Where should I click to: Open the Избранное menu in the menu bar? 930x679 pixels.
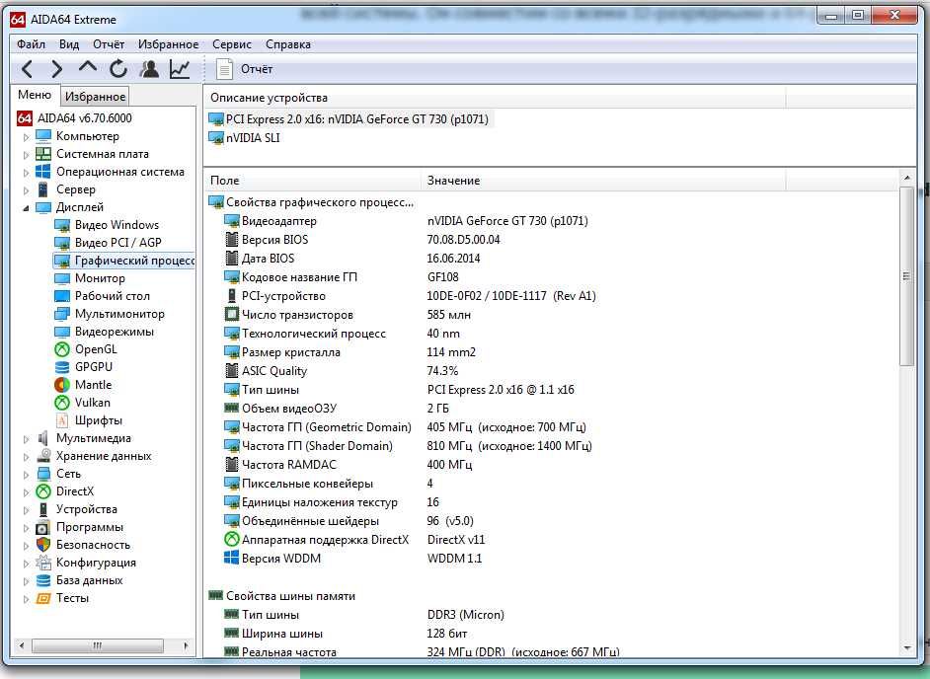(x=169, y=44)
